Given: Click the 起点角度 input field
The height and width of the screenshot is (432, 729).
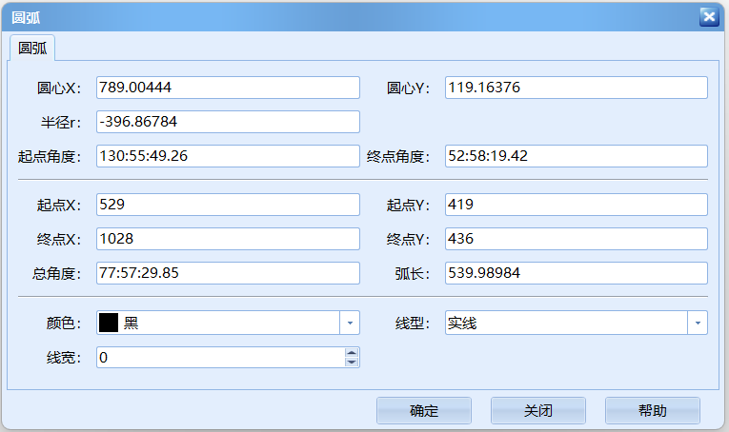Looking at the screenshot, I should pyautogui.click(x=228, y=156).
